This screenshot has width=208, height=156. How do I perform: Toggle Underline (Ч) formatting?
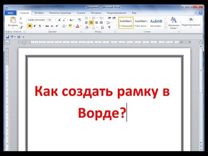pos(39,26)
